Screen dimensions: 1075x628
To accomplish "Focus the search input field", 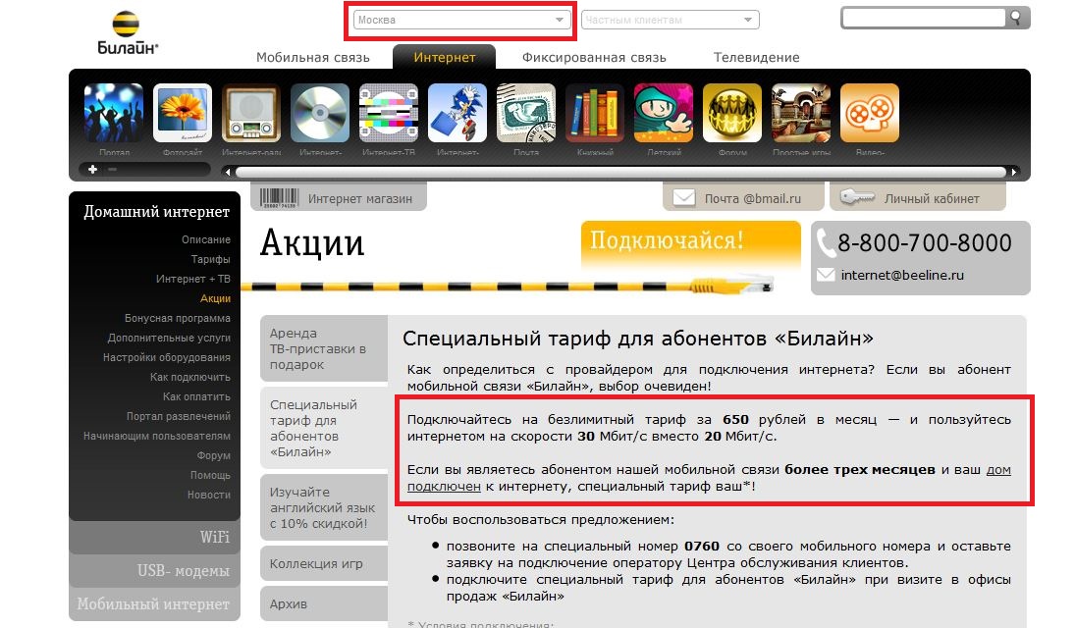I will tap(924, 18).
